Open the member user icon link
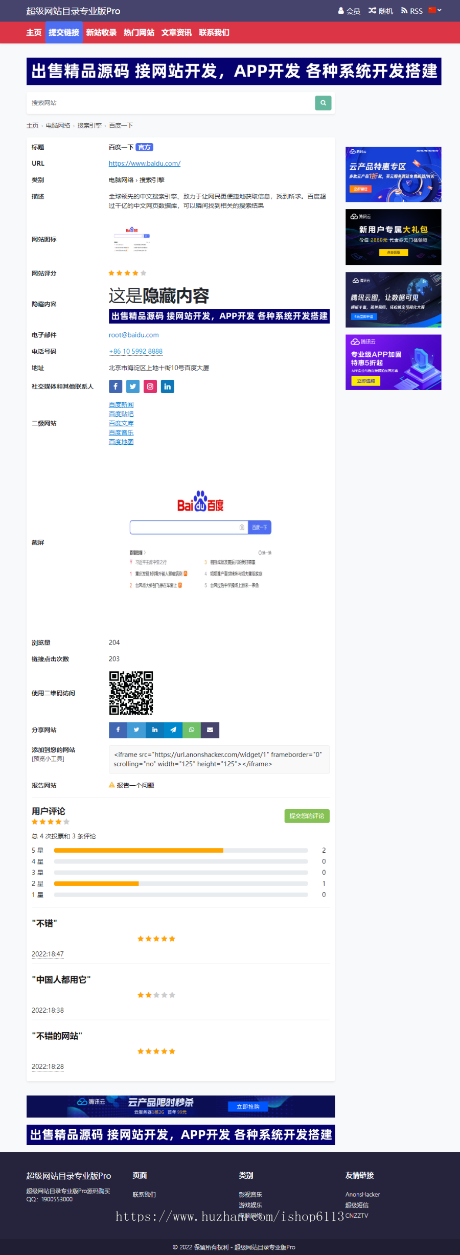This screenshot has height=1255, width=460. 341,11
